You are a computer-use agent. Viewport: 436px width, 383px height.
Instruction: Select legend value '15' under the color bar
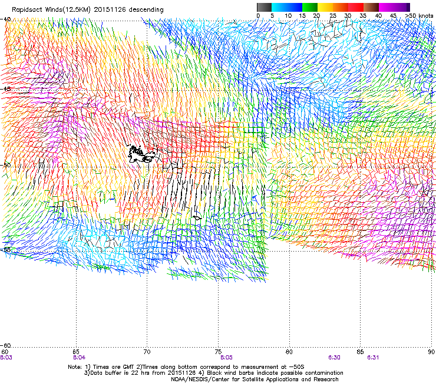pyautogui.click(x=302, y=16)
